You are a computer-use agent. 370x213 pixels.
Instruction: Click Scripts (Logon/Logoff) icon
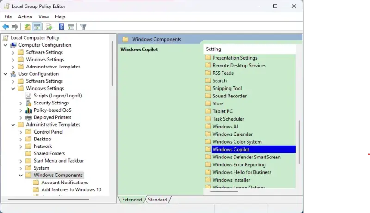28,96
